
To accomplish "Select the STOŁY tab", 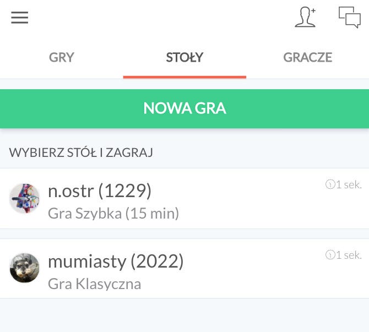I will point(184,57).
